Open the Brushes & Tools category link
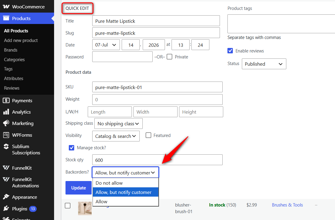 click(x=287, y=205)
